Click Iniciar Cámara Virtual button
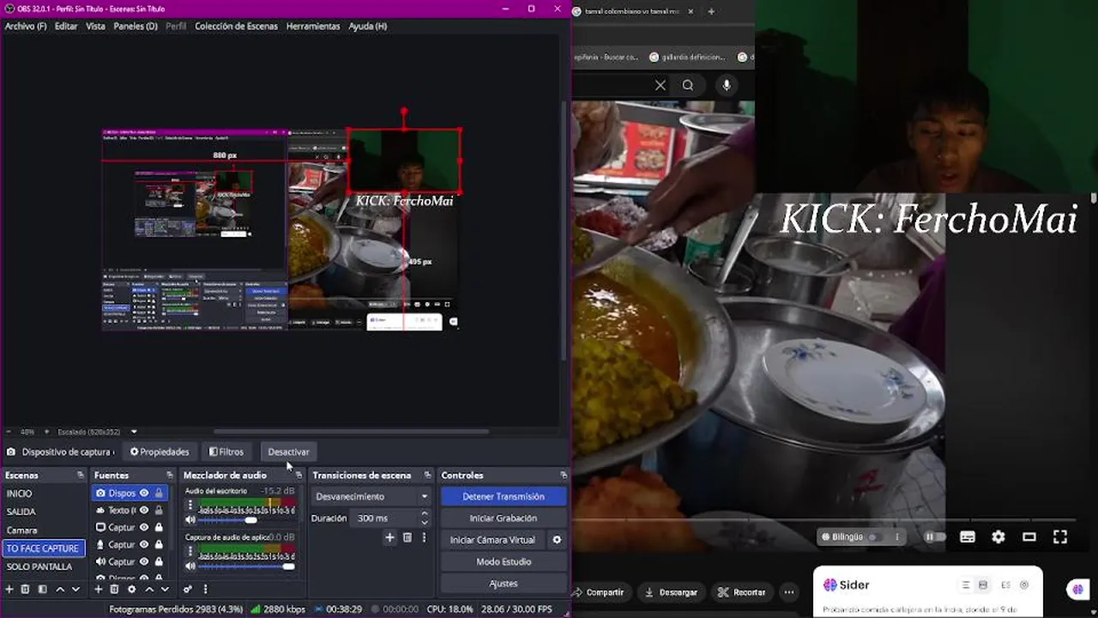This screenshot has width=1098, height=618. pos(492,540)
